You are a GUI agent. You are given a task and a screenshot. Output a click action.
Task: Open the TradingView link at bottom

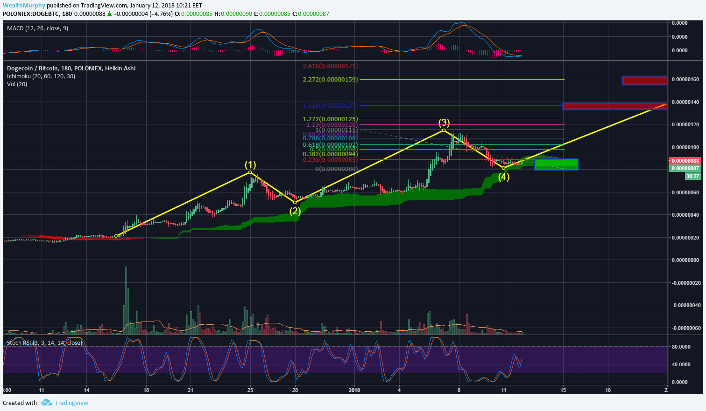pyautogui.click(x=71, y=403)
